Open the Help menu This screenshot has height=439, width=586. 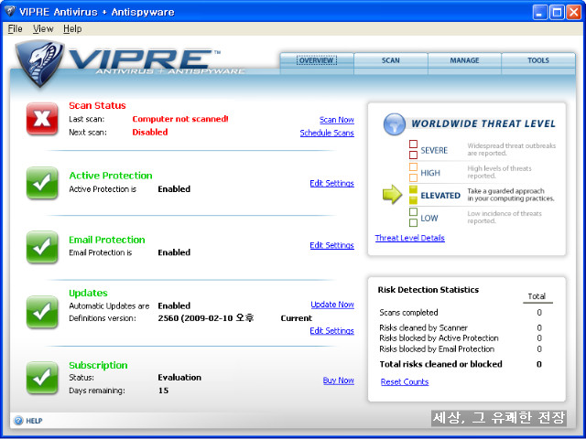(x=72, y=28)
